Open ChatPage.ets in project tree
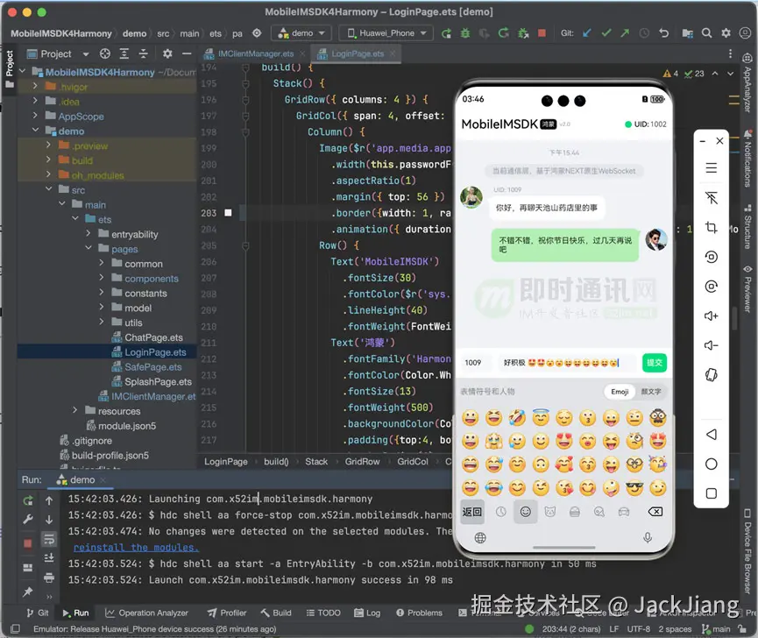The image size is (758, 638). coord(153,337)
